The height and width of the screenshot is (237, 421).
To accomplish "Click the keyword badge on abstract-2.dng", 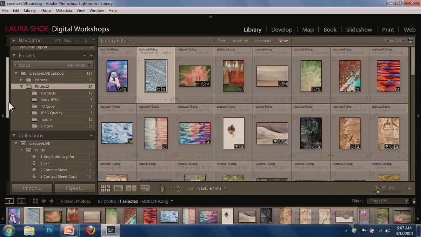I will (x=241, y=89).
